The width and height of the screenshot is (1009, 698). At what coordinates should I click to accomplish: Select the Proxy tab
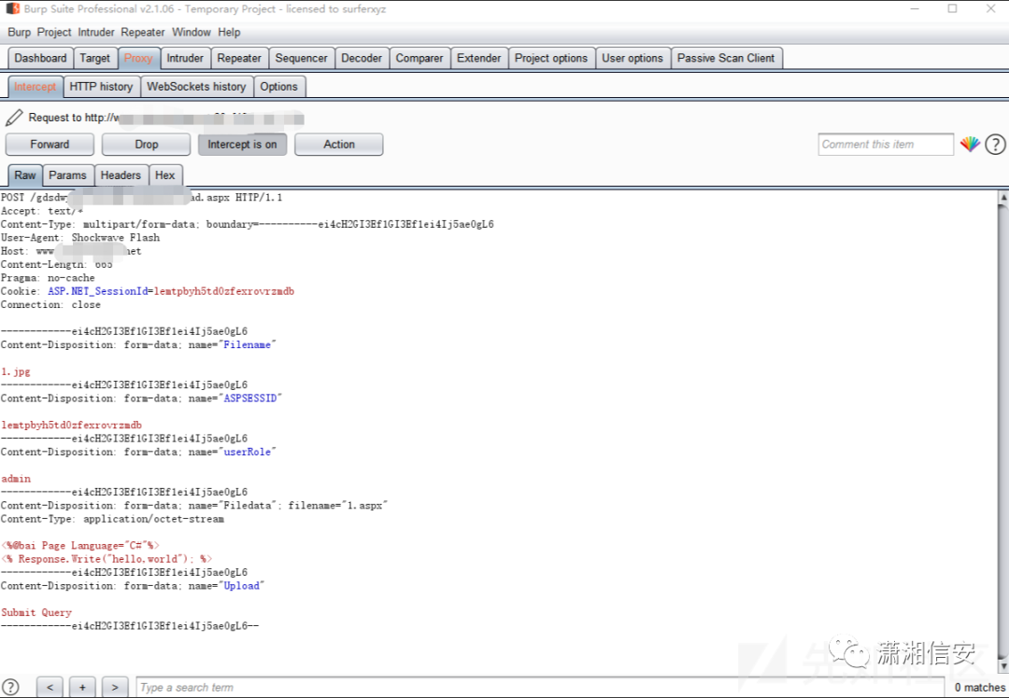point(138,58)
